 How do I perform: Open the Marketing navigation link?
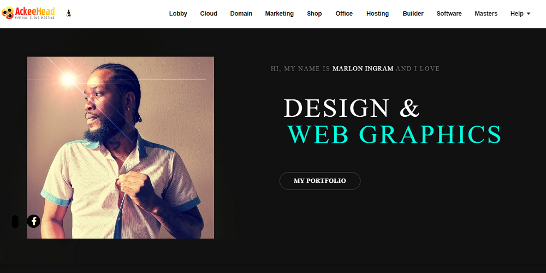[279, 14]
